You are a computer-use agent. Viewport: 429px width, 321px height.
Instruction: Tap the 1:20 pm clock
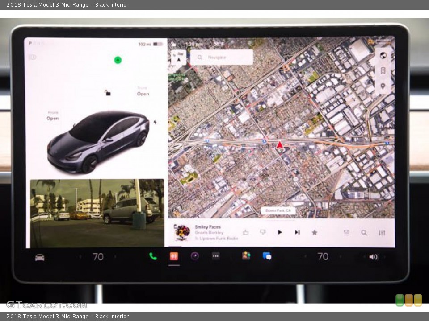pyautogui.click(x=194, y=44)
